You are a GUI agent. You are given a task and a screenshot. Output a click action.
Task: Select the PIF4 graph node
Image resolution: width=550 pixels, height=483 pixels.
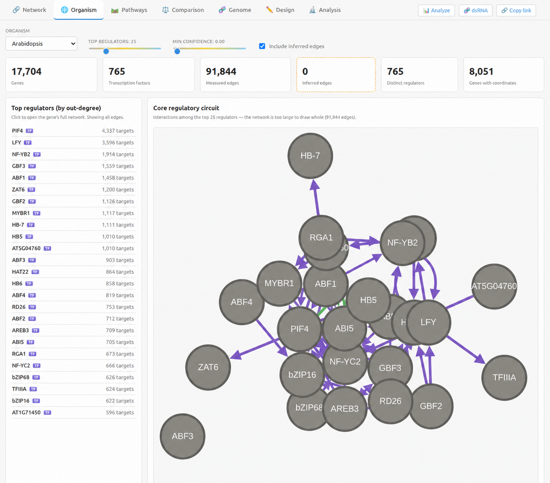[299, 329]
